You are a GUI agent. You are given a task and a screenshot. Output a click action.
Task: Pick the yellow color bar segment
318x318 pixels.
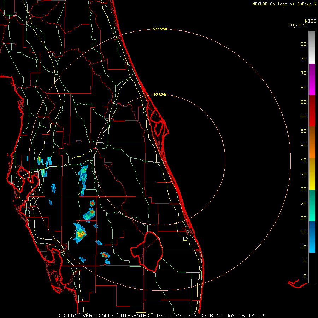click(312, 174)
